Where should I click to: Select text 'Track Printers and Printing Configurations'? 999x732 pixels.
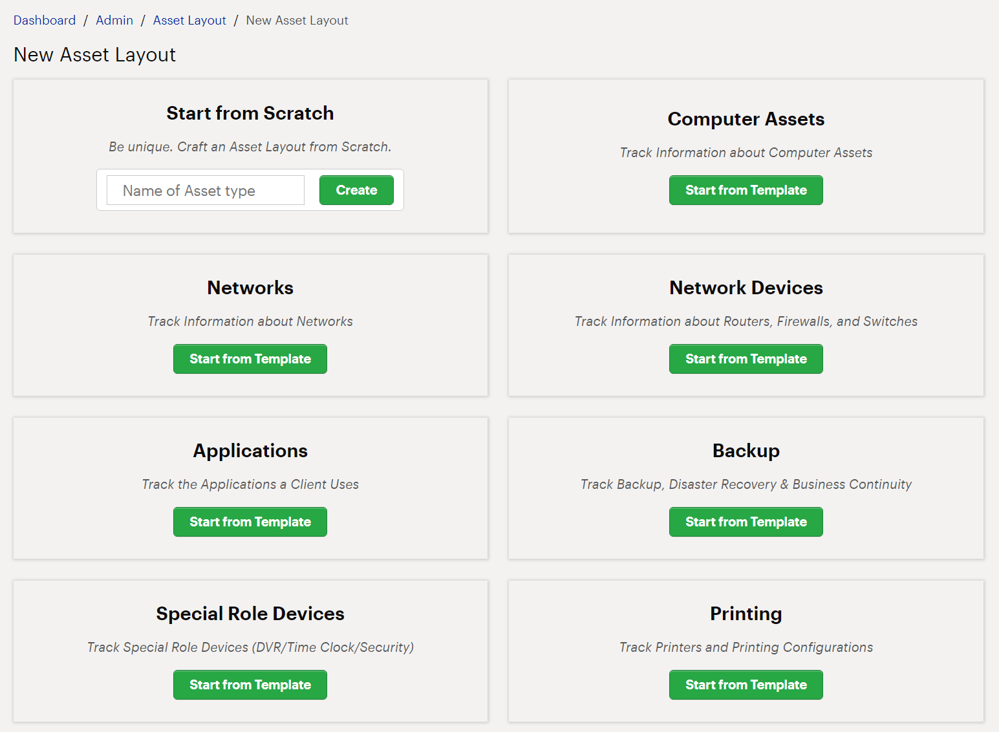[x=746, y=647]
